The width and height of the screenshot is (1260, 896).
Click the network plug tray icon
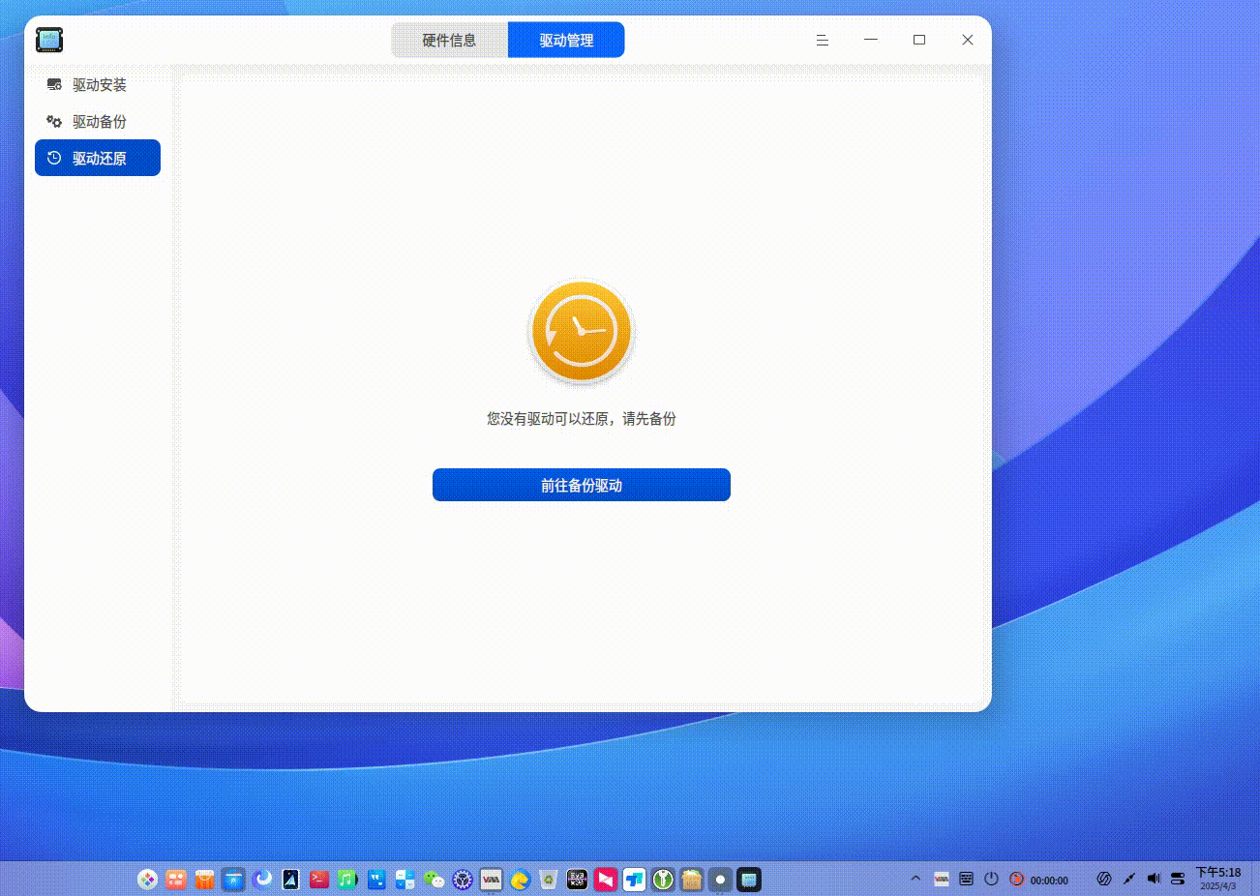[1129, 879]
